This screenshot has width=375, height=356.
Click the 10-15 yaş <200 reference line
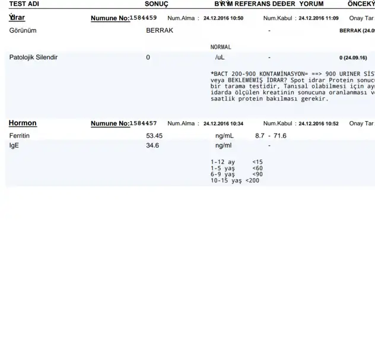pyautogui.click(x=235, y=180)
